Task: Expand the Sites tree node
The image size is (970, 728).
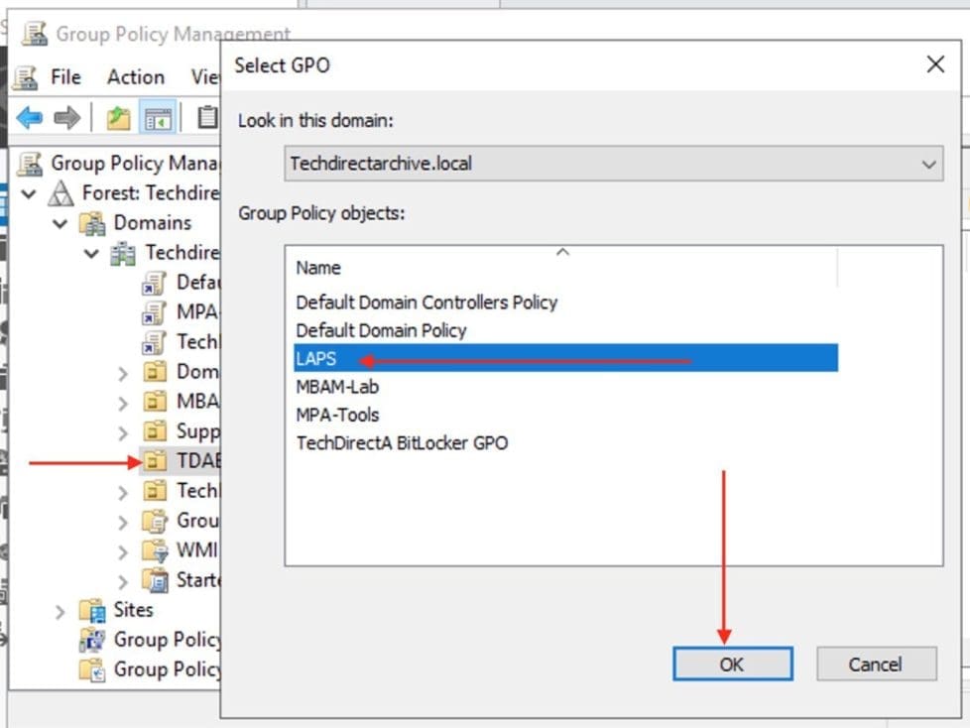Action: tap(61, 610)
